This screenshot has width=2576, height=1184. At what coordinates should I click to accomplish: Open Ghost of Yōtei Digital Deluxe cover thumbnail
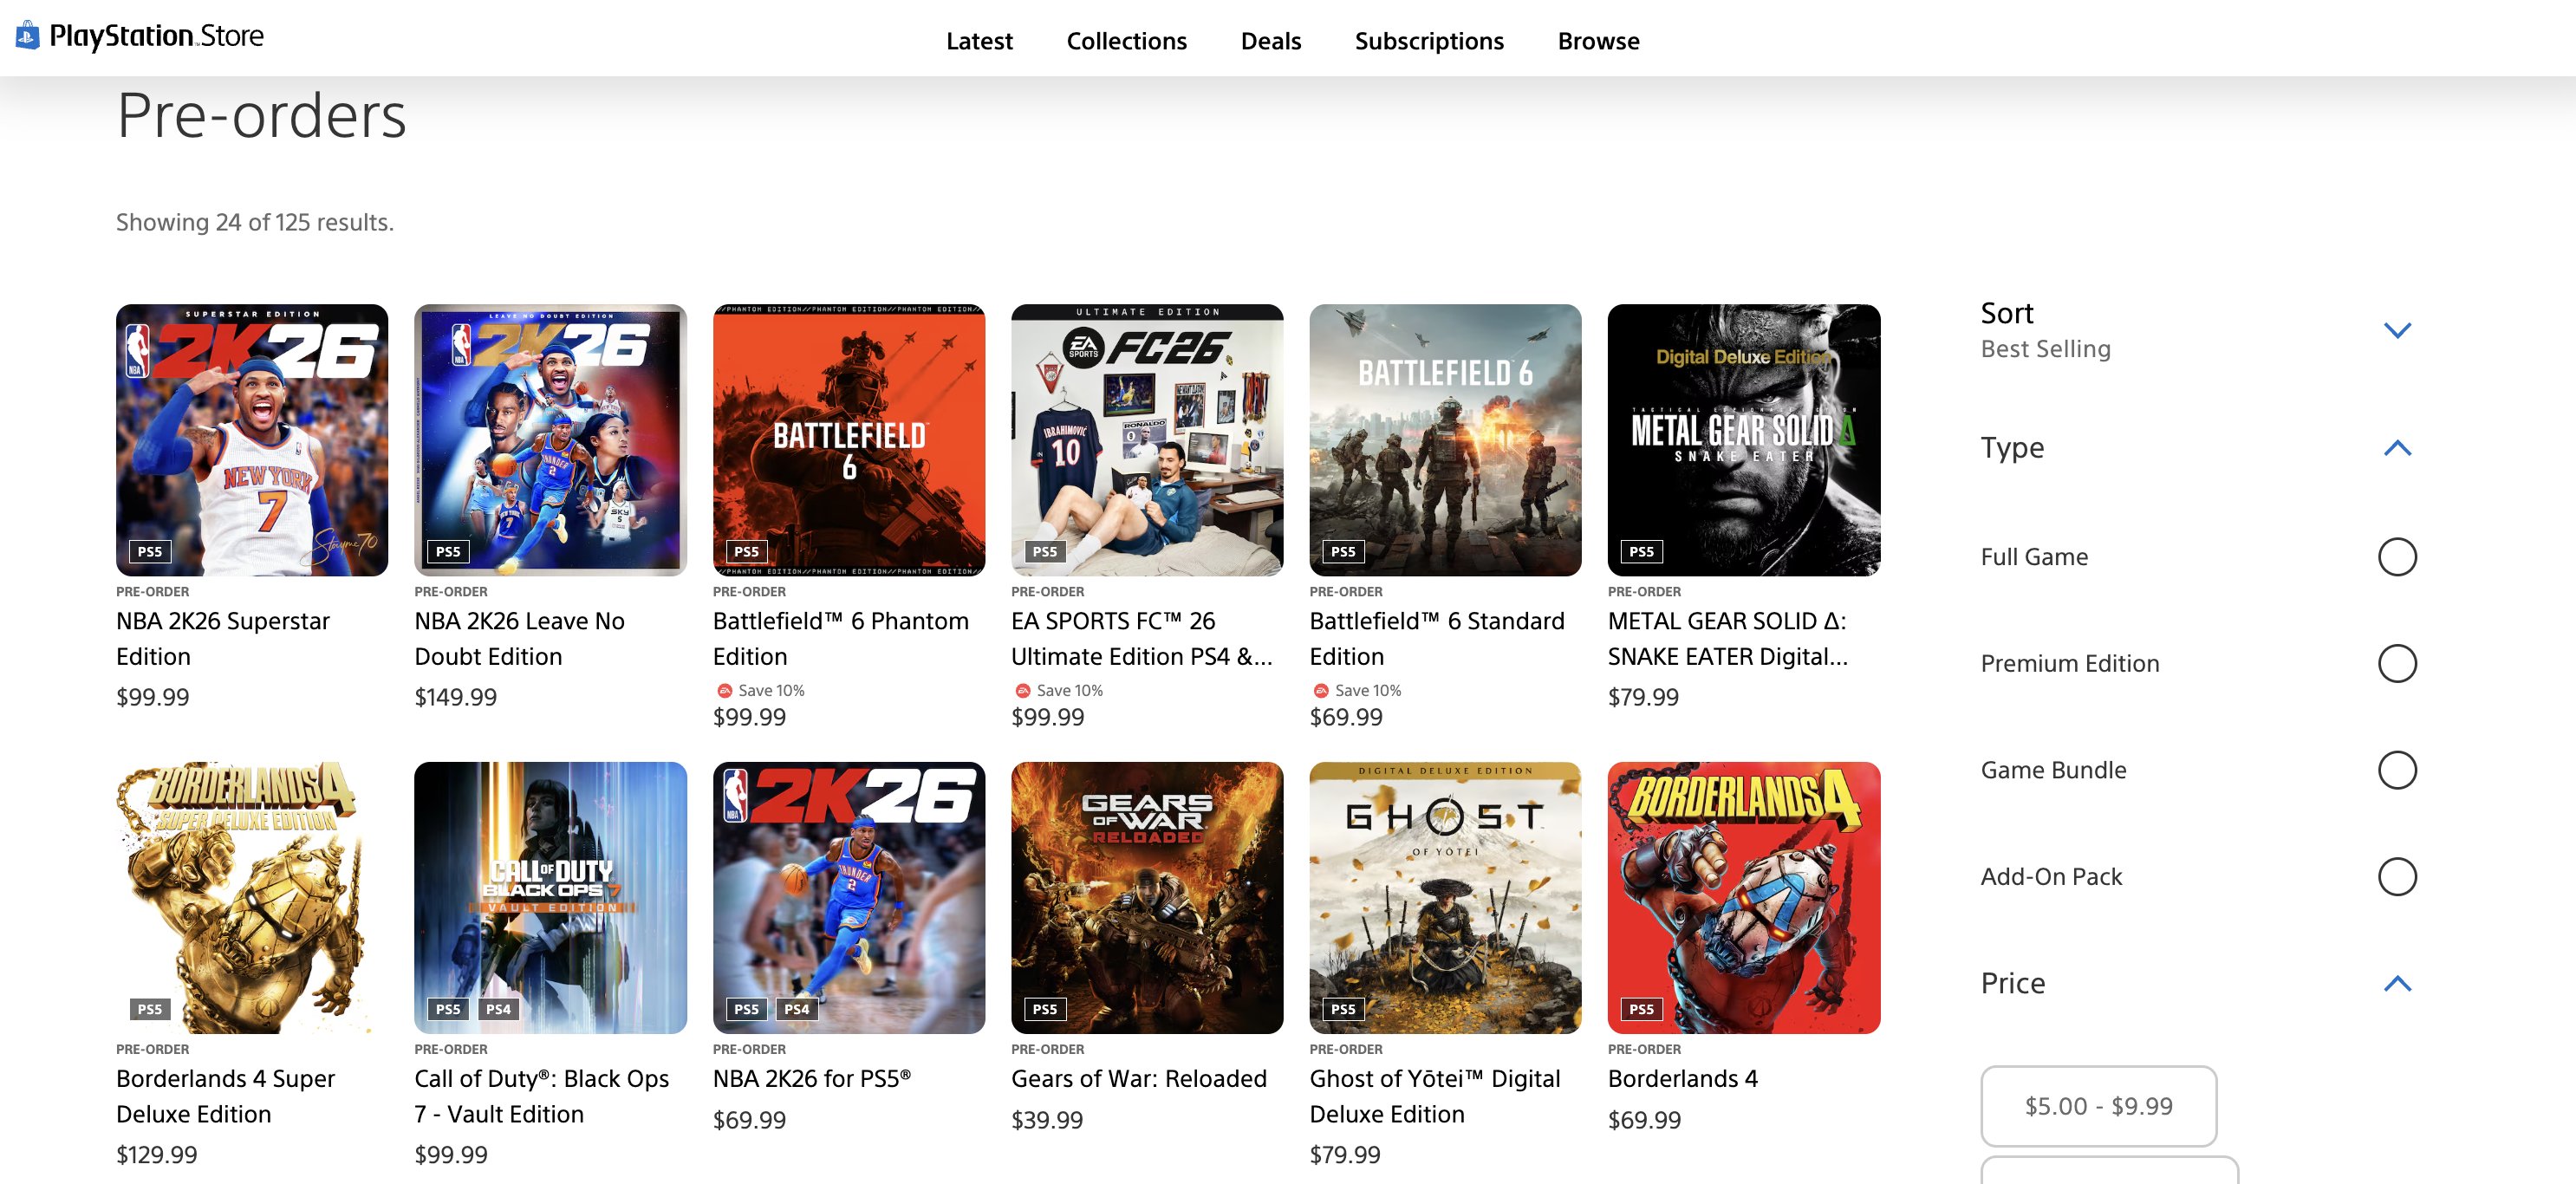click(1444, 897)
